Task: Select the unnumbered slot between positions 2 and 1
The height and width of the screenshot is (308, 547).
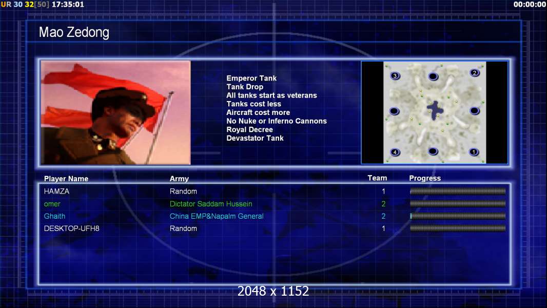Action: click(475, 111)
